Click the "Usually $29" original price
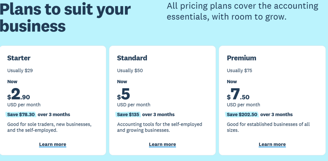328x161 pixels. click(x=20, y=70)
